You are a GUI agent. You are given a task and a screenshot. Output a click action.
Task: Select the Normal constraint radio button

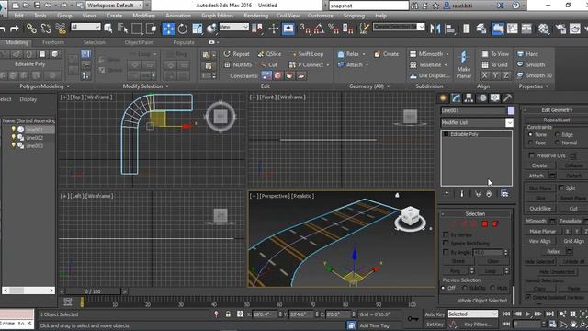[557, 143]
